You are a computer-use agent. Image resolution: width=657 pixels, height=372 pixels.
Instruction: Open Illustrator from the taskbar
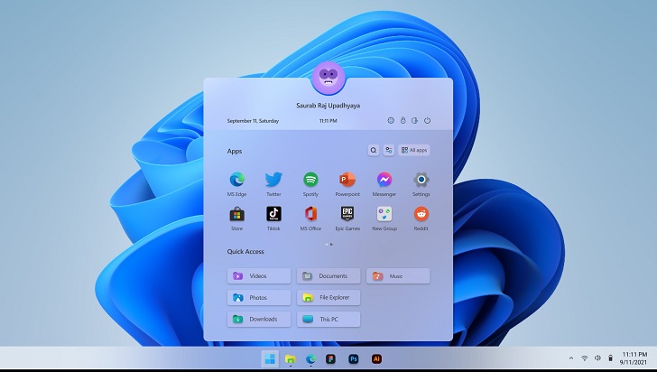(x=376, y=359)
